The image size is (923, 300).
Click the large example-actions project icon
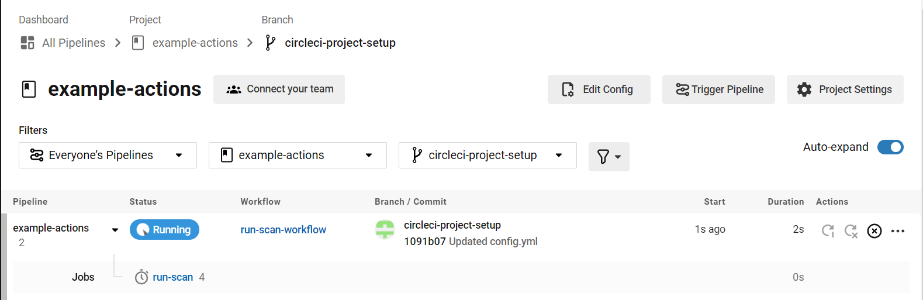point(29,89)
